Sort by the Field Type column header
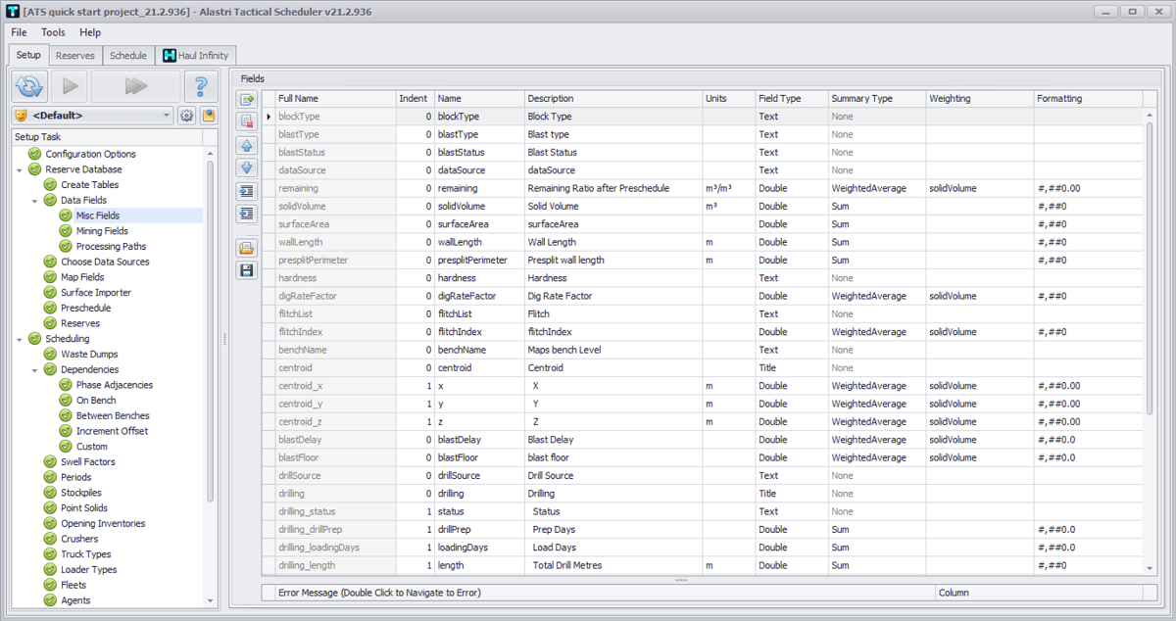Image resolution: width=1176 pixels, height=621 pixels. point(779,99)
